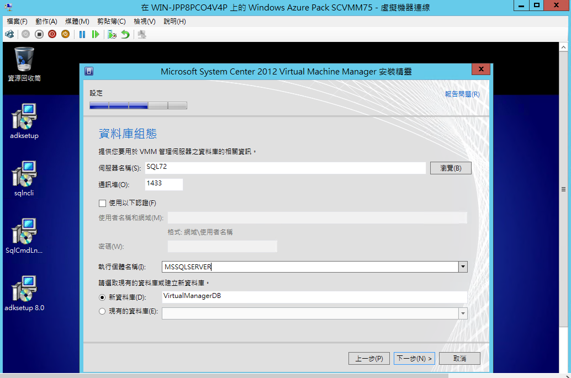The width and height of the screenshot is (571, 378).
Task: Close the VMM setup wizard
Action: click(x=480, y=69)
